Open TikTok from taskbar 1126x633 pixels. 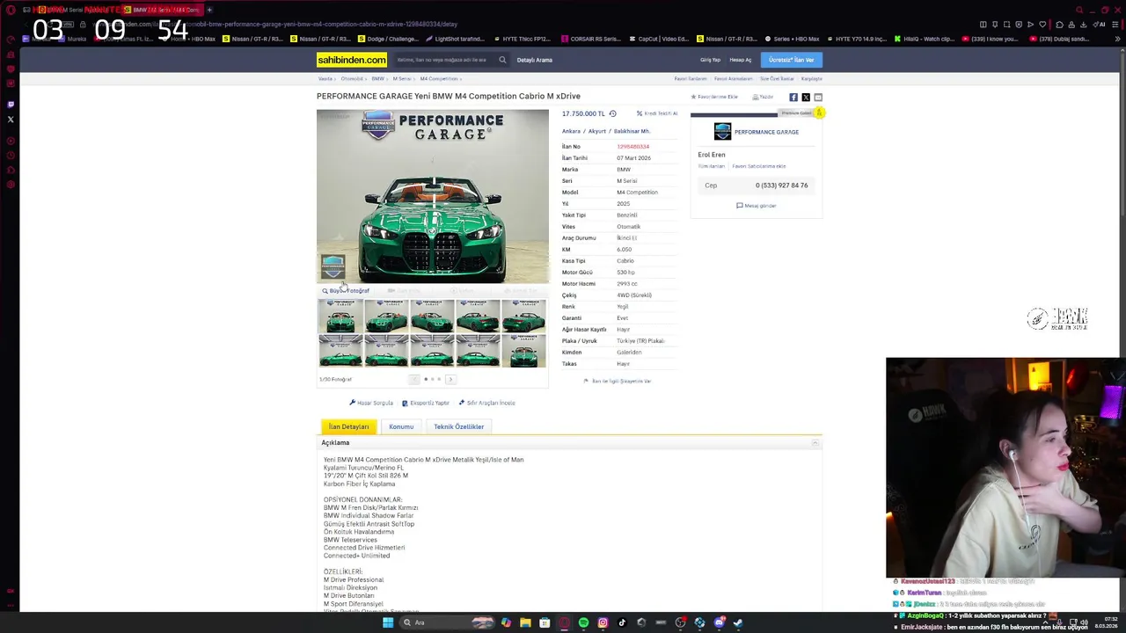click(x=622, y=622)
